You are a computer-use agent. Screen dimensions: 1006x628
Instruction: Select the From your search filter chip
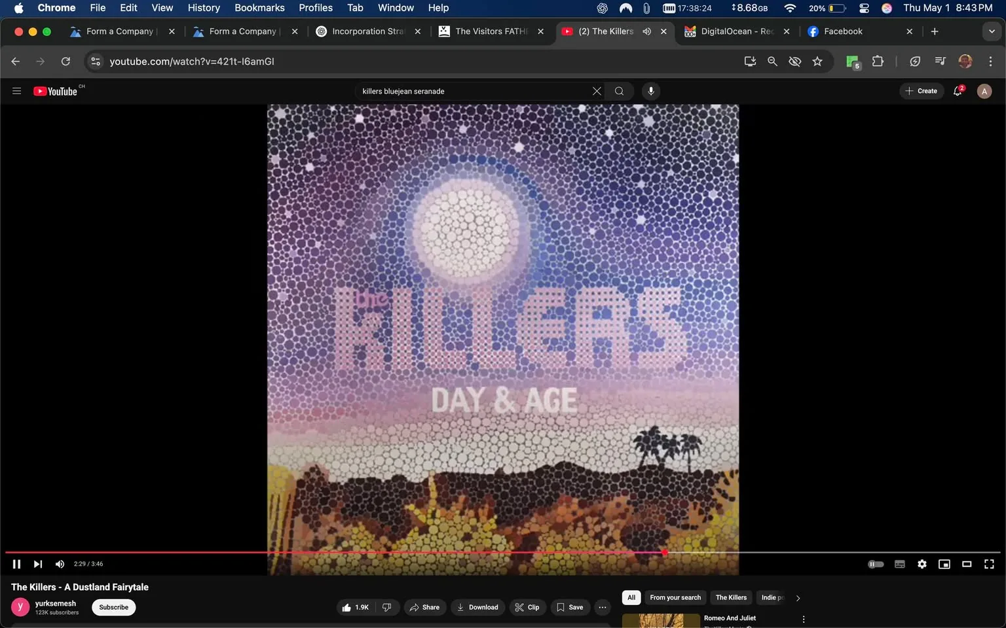point(675,597)
